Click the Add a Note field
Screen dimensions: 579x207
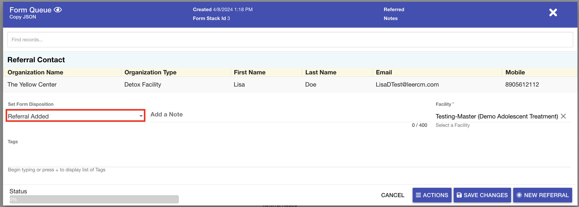coord(288,115)
